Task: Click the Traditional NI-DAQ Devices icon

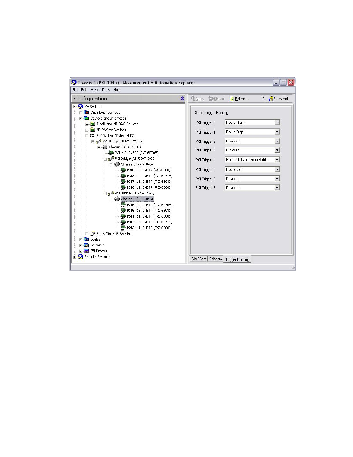Action: [x=93, y=124]
